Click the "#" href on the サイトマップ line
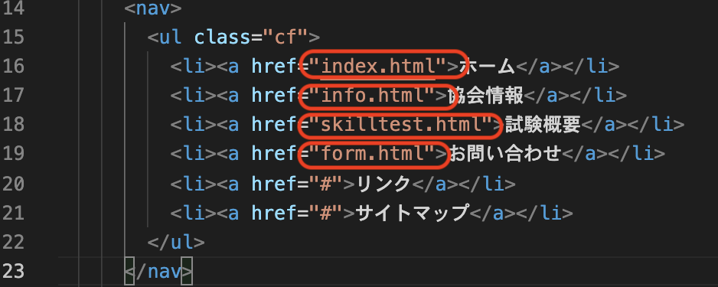The image size is (718, 287). (x=326, y=213)
